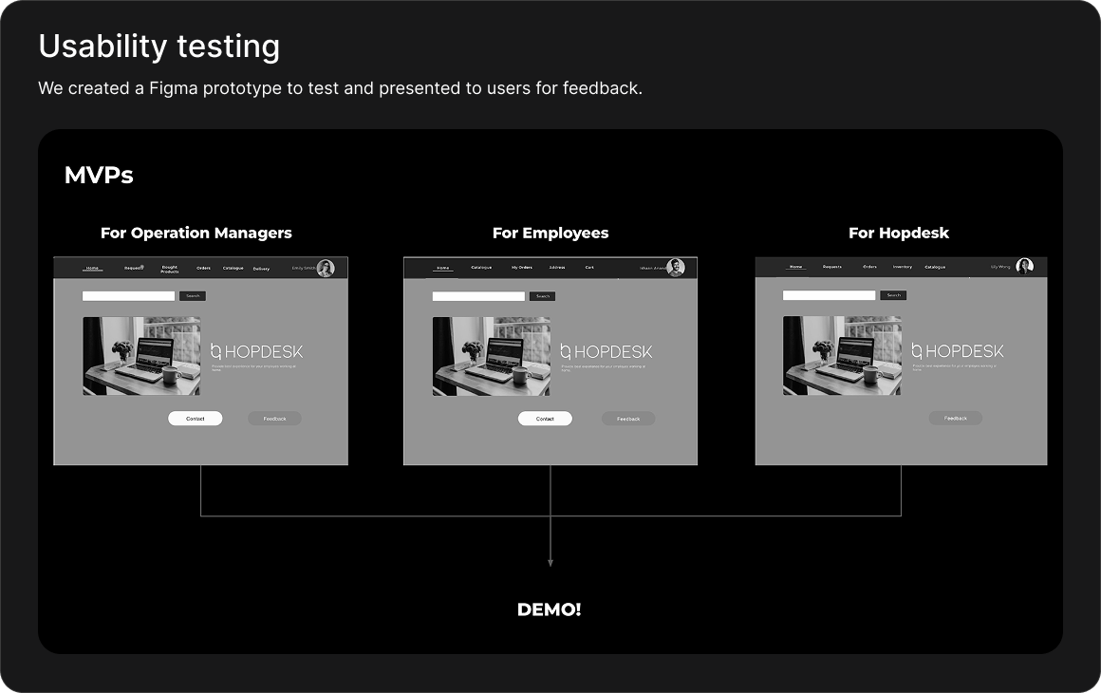Screen dimensions: 1101x693
Task: Select Requests tab in For Hopdesk mockup
Action: (832, 267)
